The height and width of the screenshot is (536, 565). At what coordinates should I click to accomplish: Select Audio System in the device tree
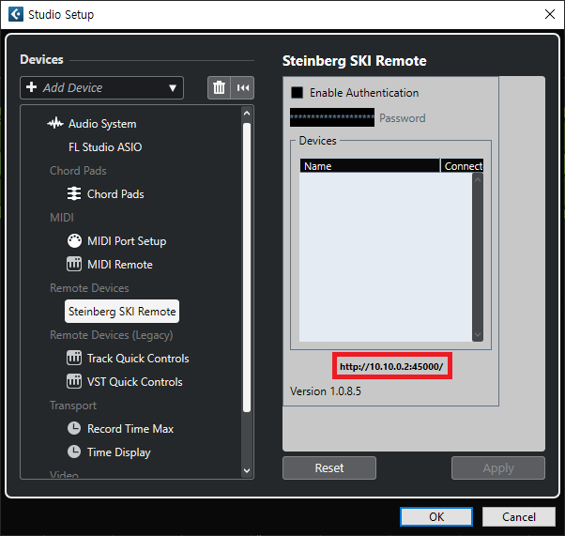pyautogui.click(x=102, y=124)
